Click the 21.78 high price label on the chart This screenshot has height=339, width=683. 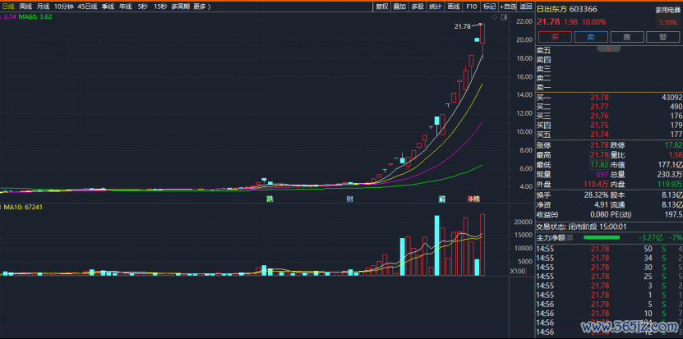pyautogui.click(x=462, y=26)
